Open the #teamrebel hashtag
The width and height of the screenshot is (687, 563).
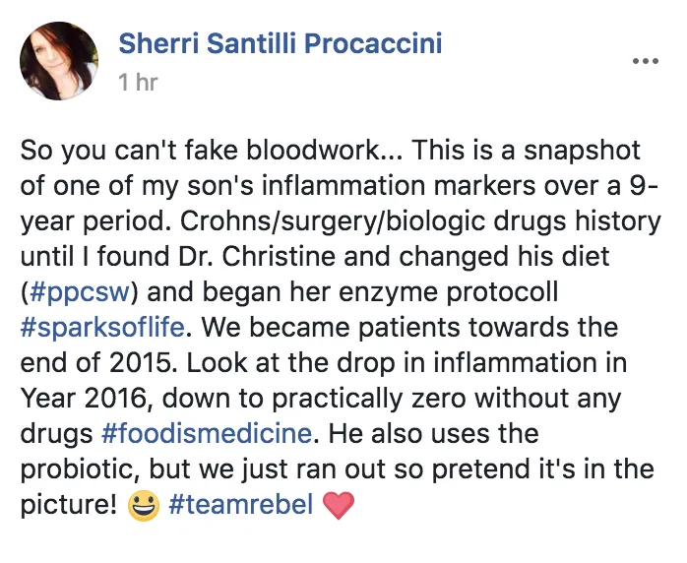[240, 504]
